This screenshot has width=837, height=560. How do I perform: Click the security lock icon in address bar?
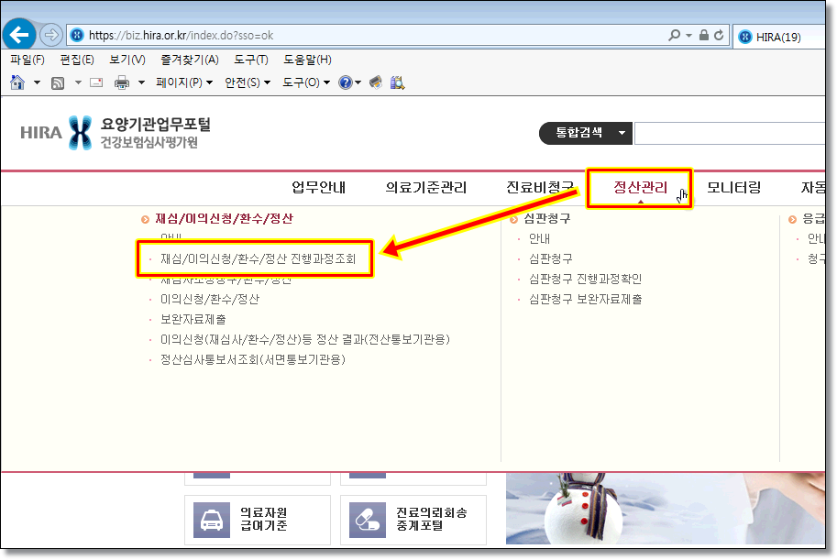703,35
